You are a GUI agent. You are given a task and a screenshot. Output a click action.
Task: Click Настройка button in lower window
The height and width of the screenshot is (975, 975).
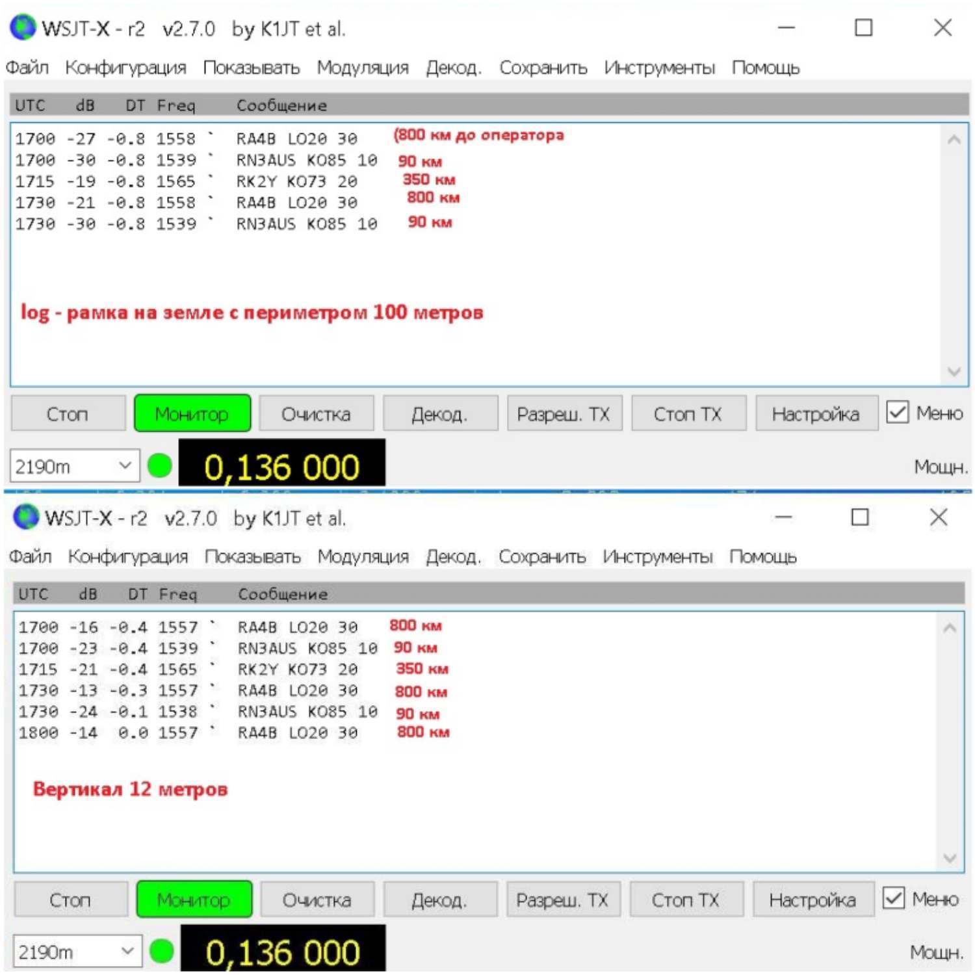click(813, 900)
